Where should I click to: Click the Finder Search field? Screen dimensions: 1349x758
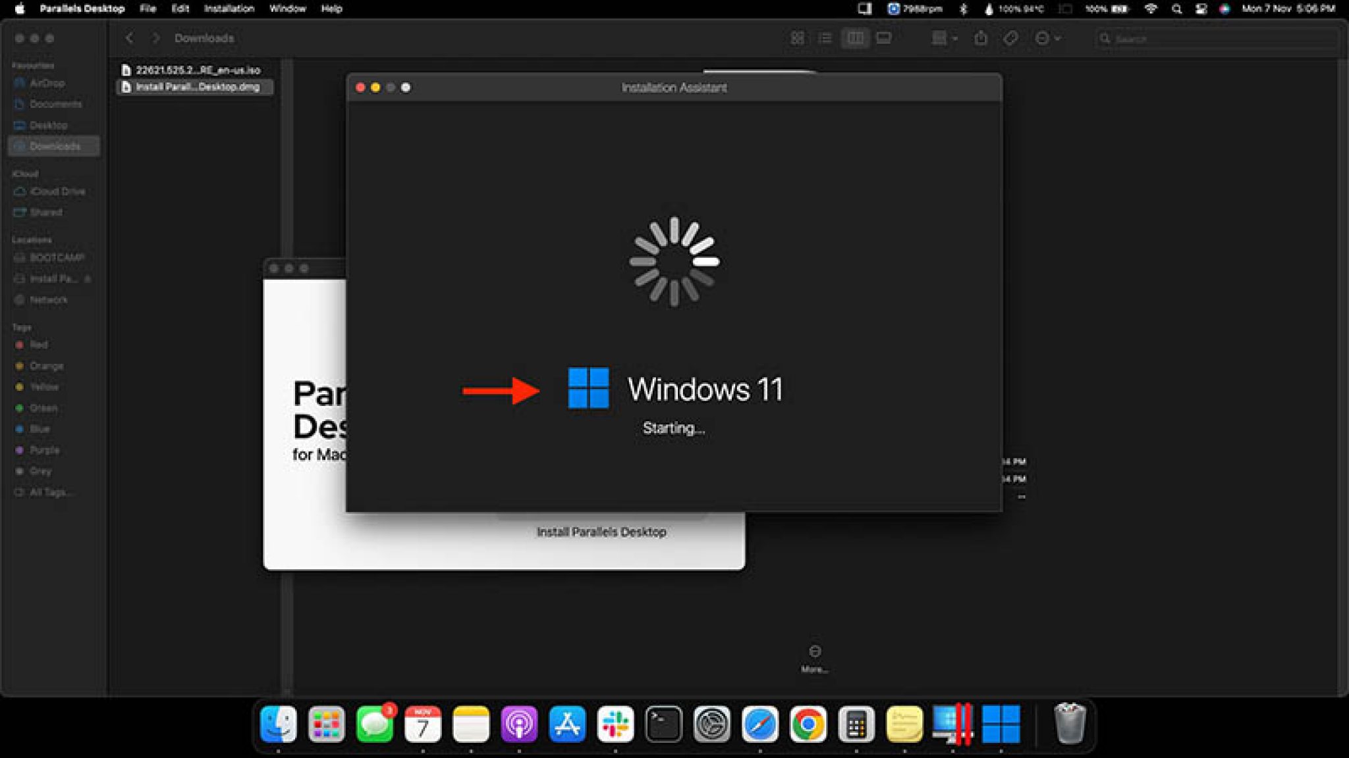pyautogui.click(x=1216, y=39)
